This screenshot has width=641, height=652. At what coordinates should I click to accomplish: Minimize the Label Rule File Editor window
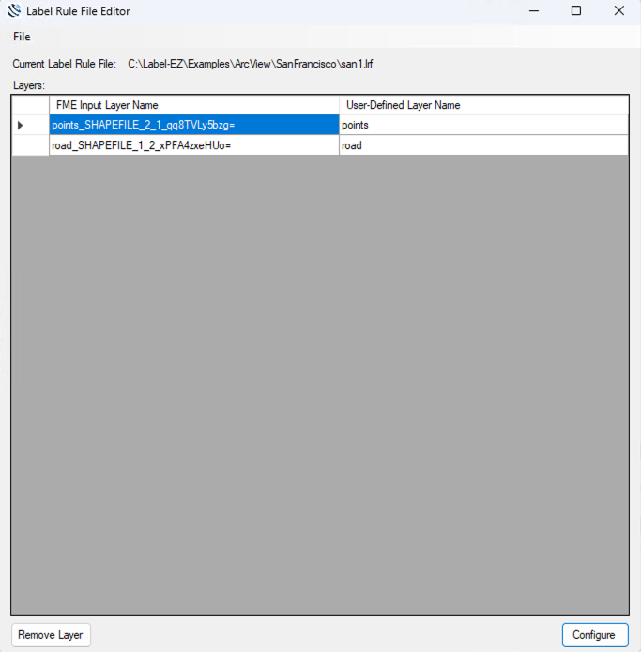coord(534,11)
